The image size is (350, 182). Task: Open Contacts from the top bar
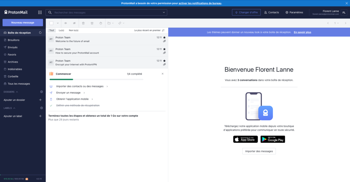pyautogui.click(x=272, y=13)
